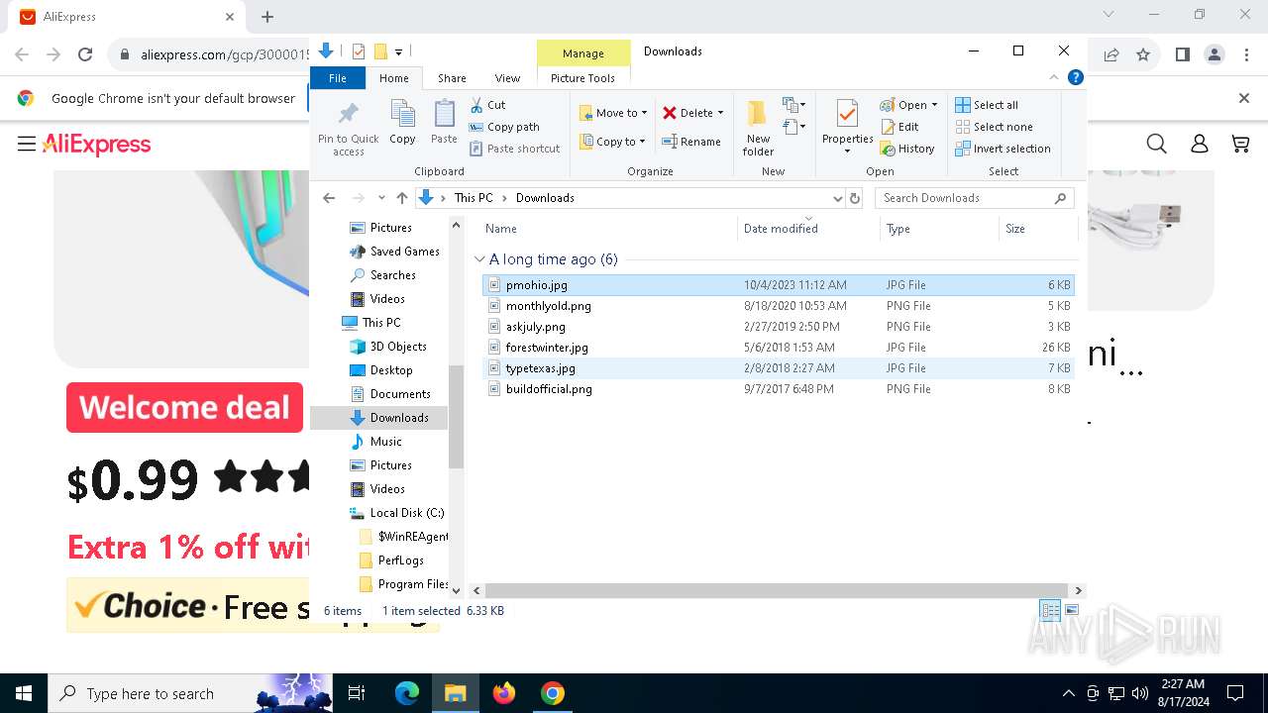Switch to the Share ribbon tab

(452, 78)
